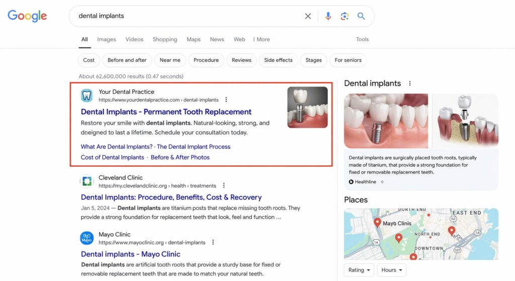The height and width of the screenshot is (281, 515).
Task: Click the Dental implants knowledge panel title
Action: pyautogui.click(x=373, y=83)
